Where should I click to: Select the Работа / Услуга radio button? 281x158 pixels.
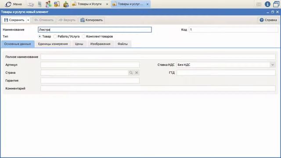point(55,36)
